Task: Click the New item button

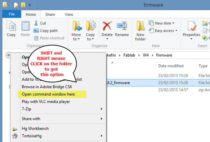Action: 162,23
